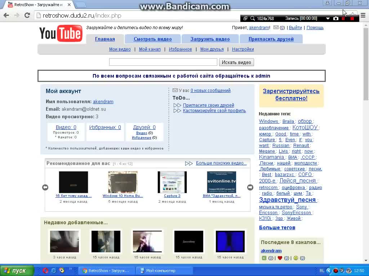This screenshot has width=369, height=276.
Task: Go to Мой канал submenu
Action: click(150, 49)
